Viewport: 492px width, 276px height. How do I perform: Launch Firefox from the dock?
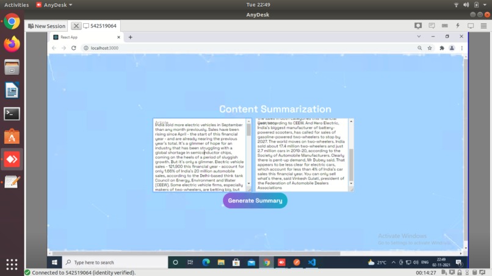[x=12, y=44]
